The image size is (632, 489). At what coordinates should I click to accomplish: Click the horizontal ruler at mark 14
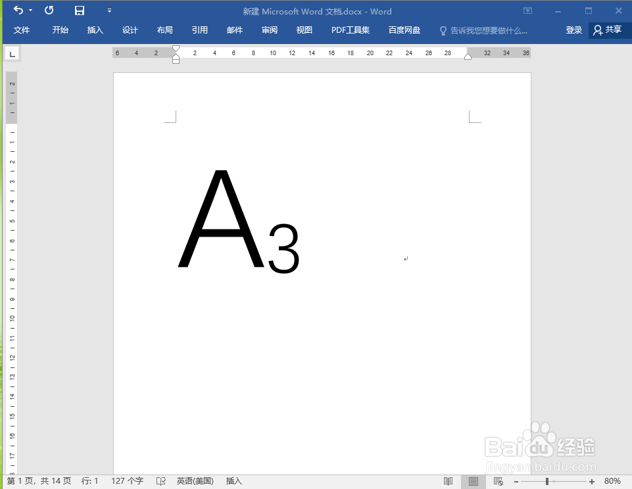(x=312, y=53)
